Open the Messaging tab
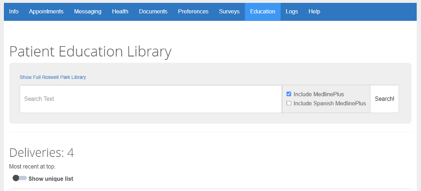 tap(88, 12)
